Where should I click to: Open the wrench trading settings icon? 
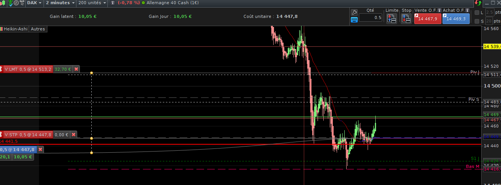[354, 12]
